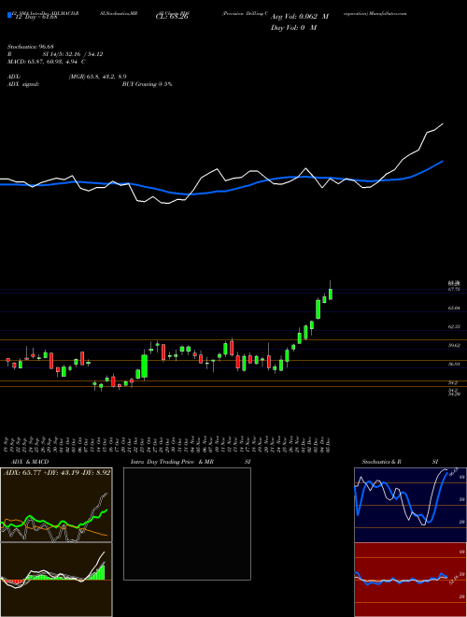Viewport: 467px width, 617px height.
Task: Click the 'MACD: 65.87, 60.93, 4.94 C' line
Action: pyautogui.click(x=47, y=62)
